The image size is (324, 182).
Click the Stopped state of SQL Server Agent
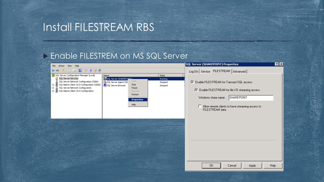click(164, 82)
